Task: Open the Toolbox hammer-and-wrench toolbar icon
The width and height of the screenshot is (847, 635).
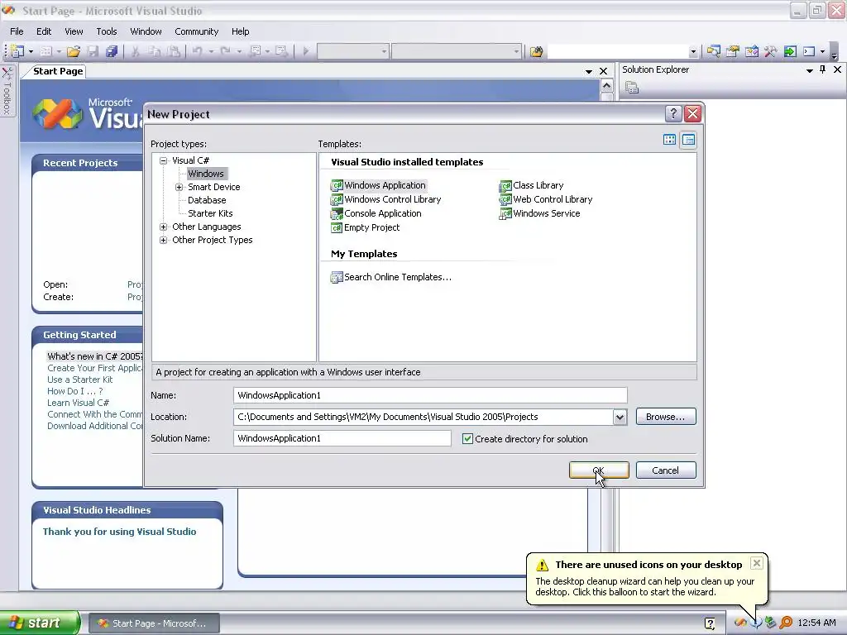Action: [770, 52]
